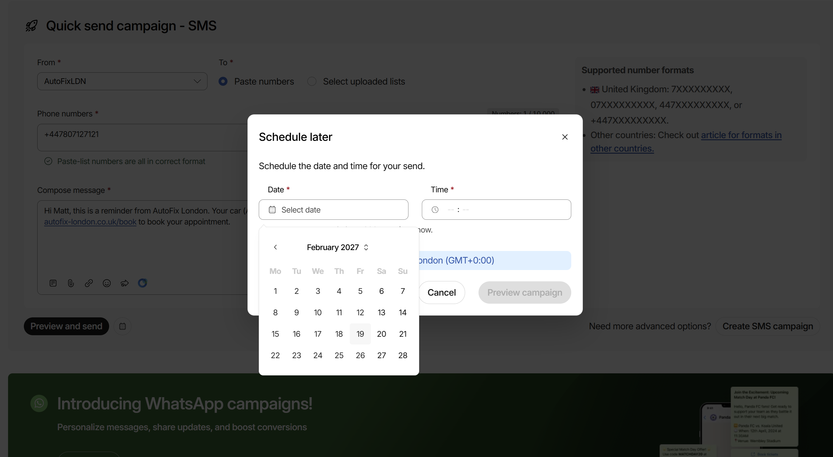Go to previous month in calendar
This screenshot has width=833, height=457.
click(x=275, y=247)
